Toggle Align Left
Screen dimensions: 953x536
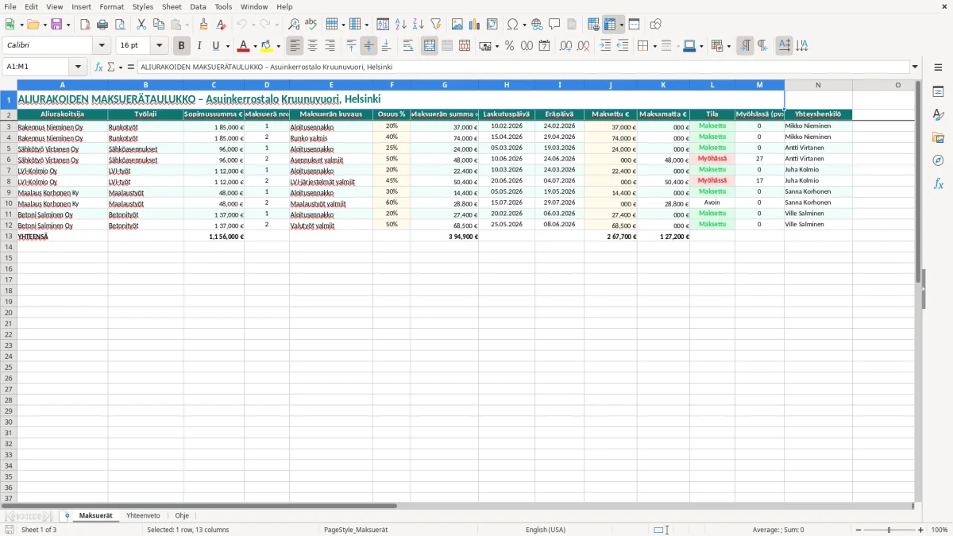[x=295, y=46]
